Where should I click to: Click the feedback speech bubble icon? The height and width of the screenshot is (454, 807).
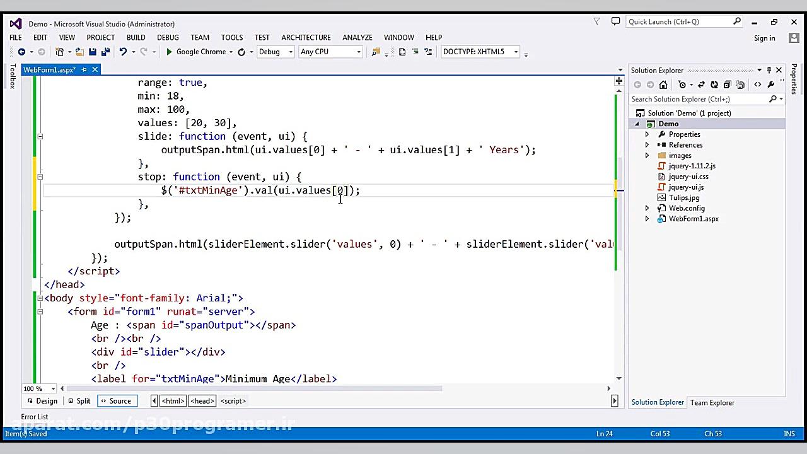(615, 21)
